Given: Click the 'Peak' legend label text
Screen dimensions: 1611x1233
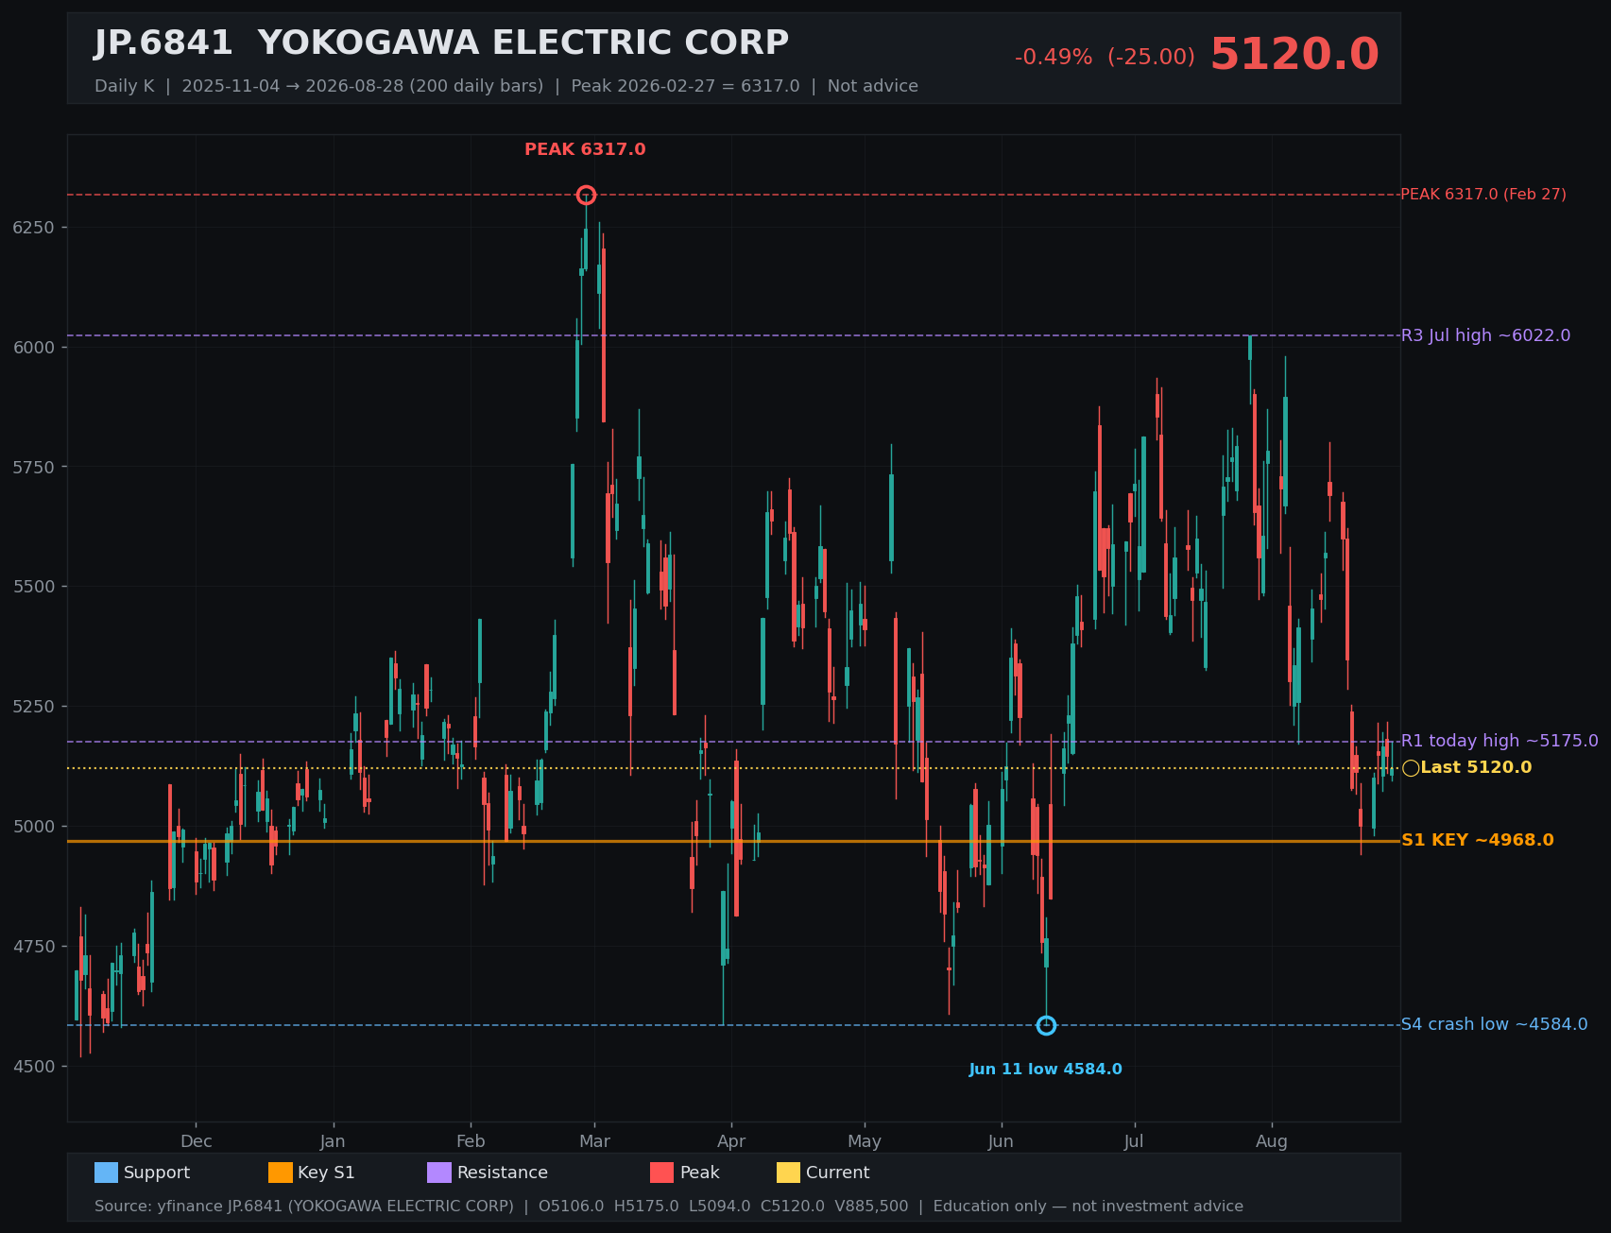Looking at the screenshot, I should click(x=699, y=1173).
